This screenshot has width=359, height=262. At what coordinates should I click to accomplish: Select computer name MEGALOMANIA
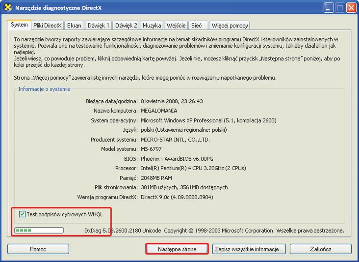point(159,111)
